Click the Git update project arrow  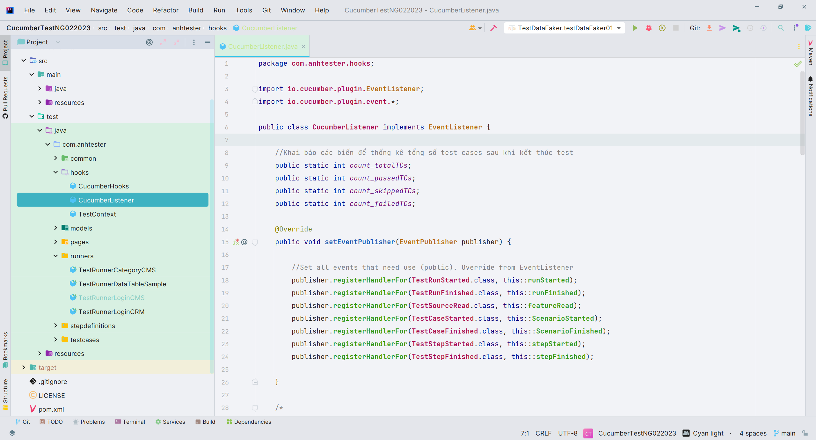[709, 28]
